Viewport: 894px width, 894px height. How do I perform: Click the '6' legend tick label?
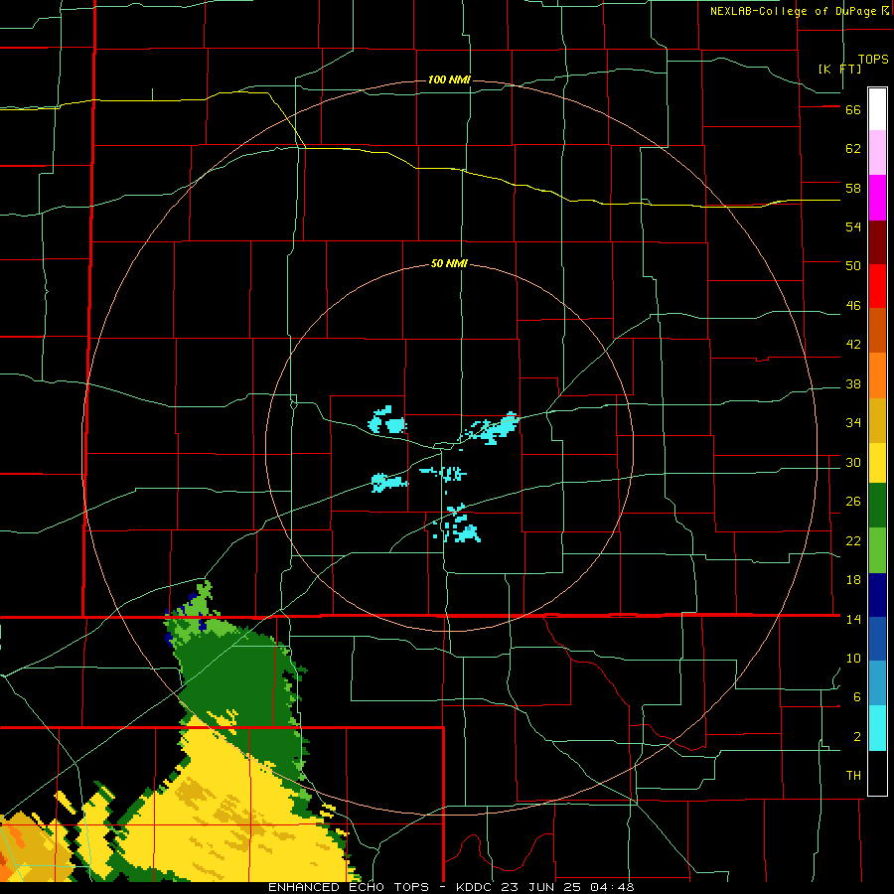857,697
